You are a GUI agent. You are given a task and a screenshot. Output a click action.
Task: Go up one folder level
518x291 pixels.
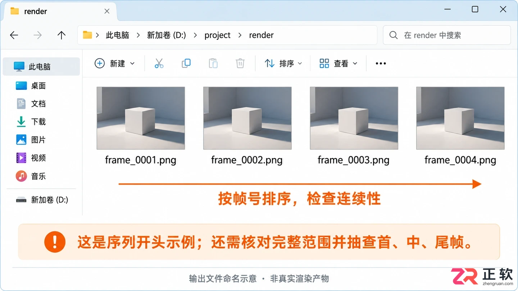point(62,35)
